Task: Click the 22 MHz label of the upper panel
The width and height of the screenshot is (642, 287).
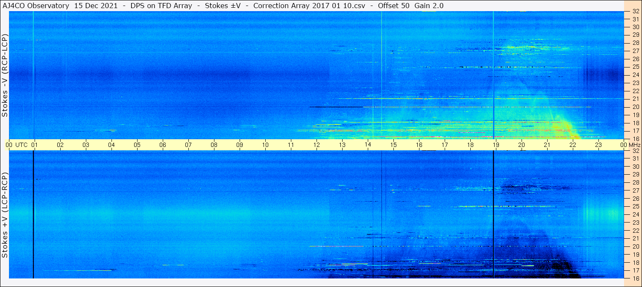Action: 635,91
